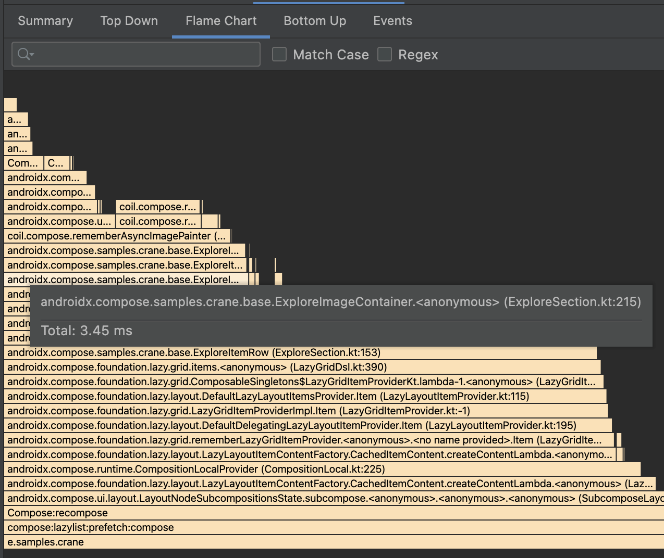Click the search magnifier icon
This screenshot has width=664, height=558.
(x=21, y=54)
